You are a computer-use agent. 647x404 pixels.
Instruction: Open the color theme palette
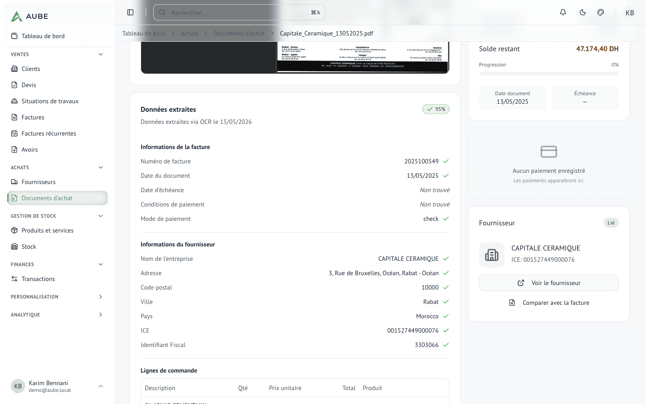point(601,13)
